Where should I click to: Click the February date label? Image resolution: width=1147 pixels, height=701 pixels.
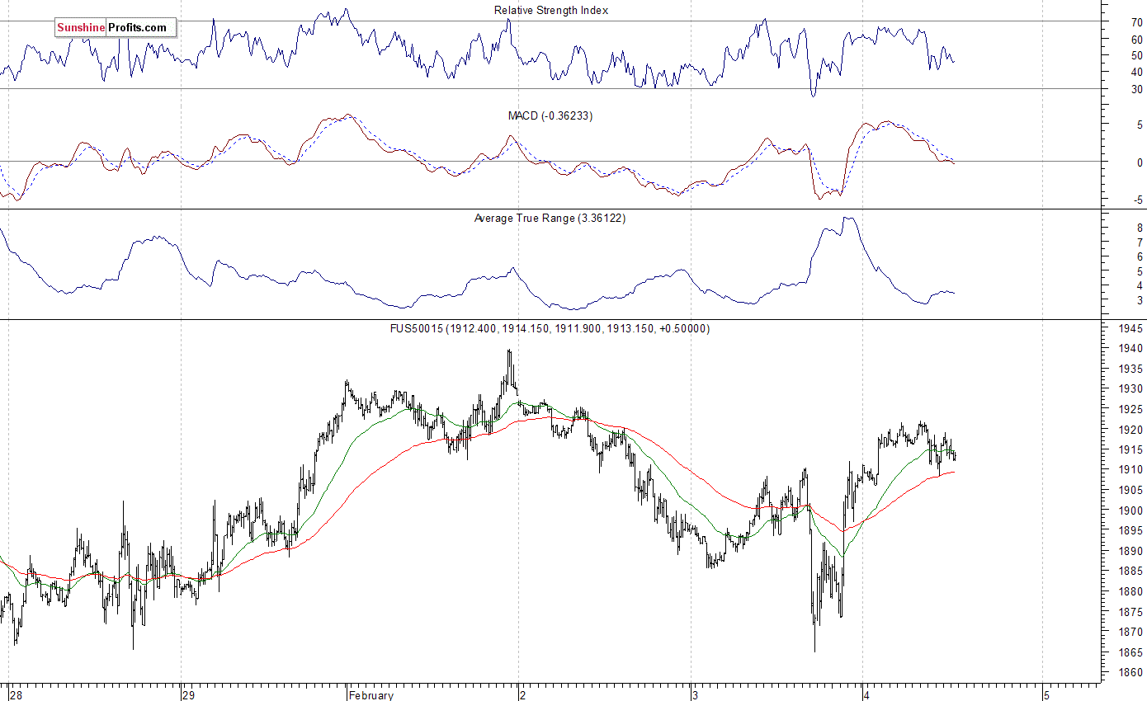pyautogui.click(x=371, y=695)
